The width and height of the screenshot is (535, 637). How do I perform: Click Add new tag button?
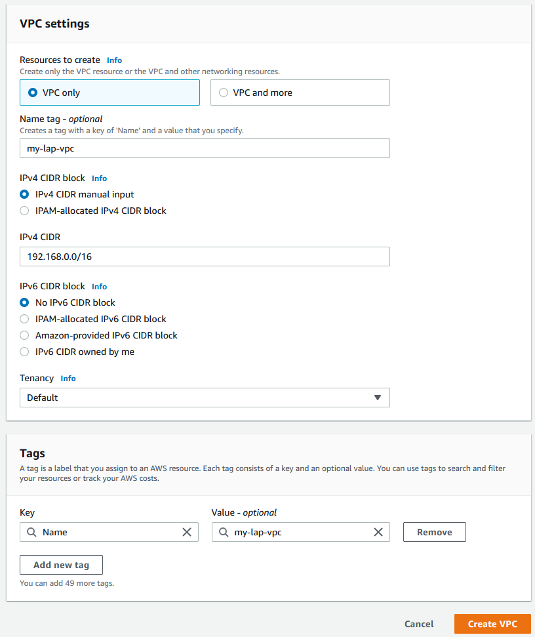[61, 565]
